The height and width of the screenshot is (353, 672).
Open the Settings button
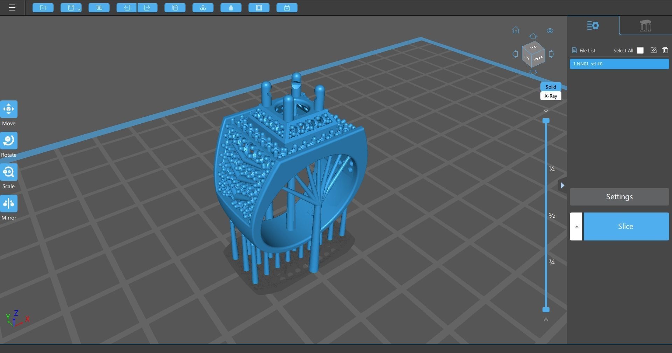coord(619,197)
